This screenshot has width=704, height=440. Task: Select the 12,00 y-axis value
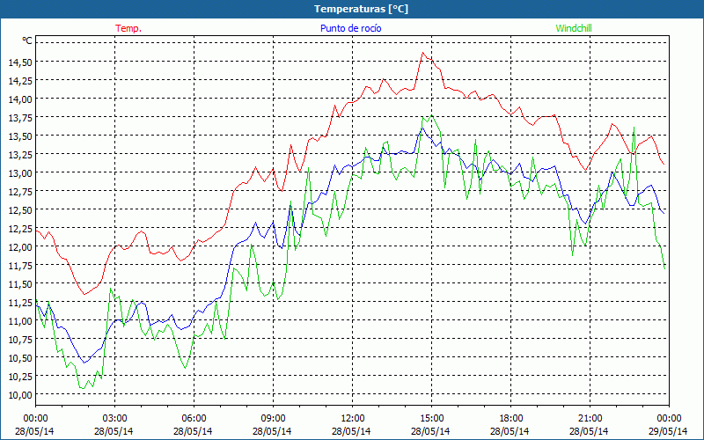20,247
